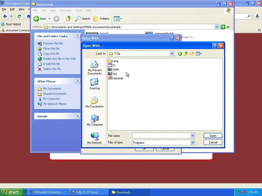
Task: Go to Desktop in places bar
Action: point(95,84)
